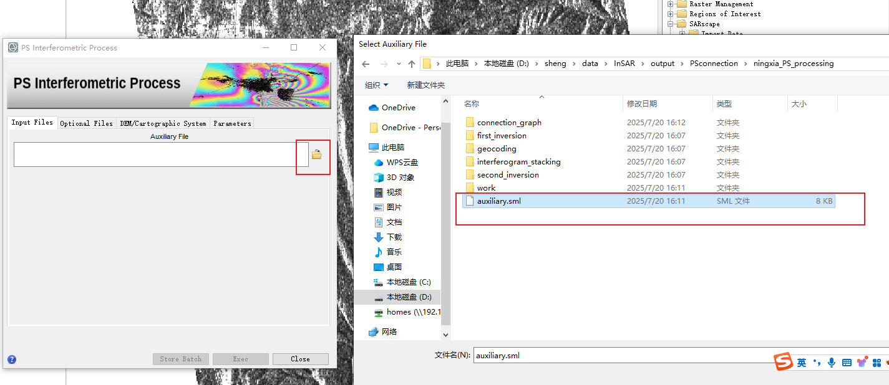This screenshot has height=385, width=889.
Task: Open the touch keyboard taskbar icon
Action: click(847, 361)
